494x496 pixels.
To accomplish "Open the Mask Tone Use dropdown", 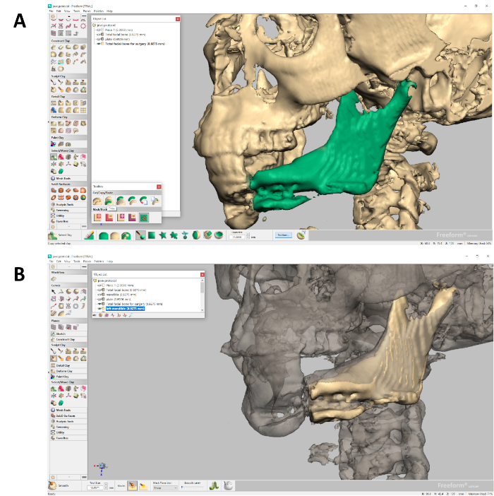I will coord(165,488).
